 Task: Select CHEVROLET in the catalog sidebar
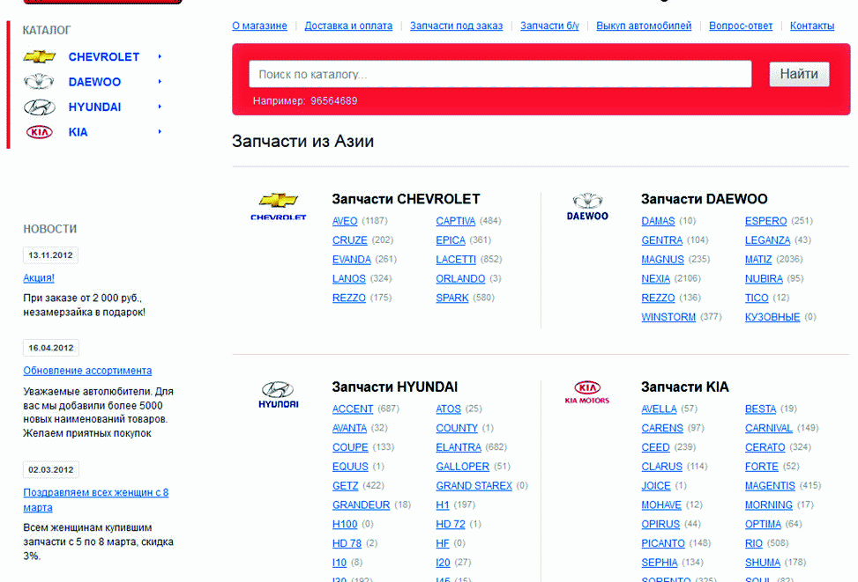click(x=104, y=57)
